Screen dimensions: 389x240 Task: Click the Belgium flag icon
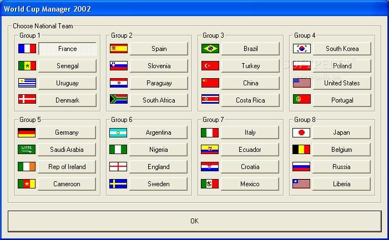(x=301, y=149)
